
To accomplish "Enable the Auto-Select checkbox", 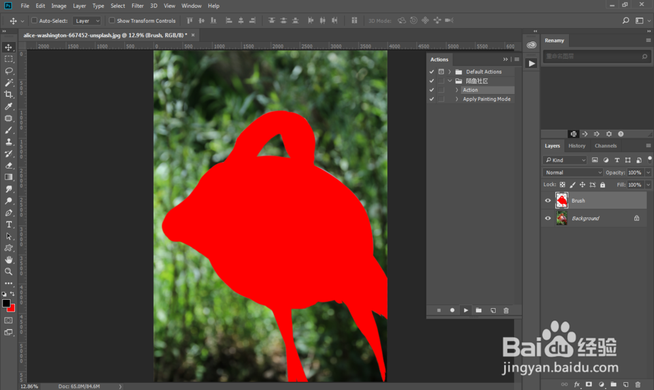I will (34, 20).
